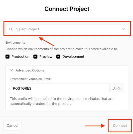Click the Preview label text
This screenshot has height=134, width=133.
click(46, 57)
